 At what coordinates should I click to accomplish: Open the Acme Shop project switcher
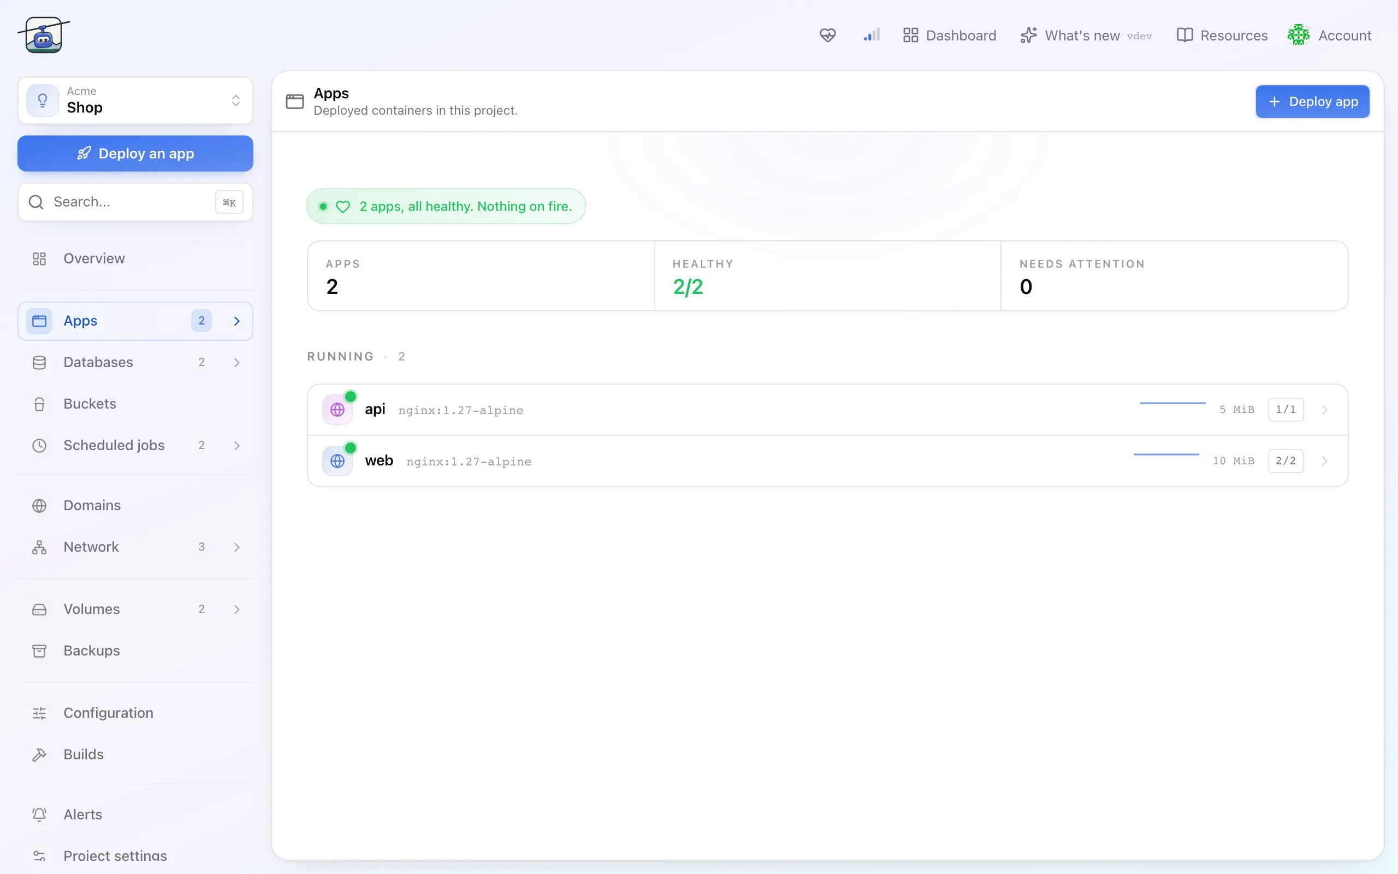point(135,100)
